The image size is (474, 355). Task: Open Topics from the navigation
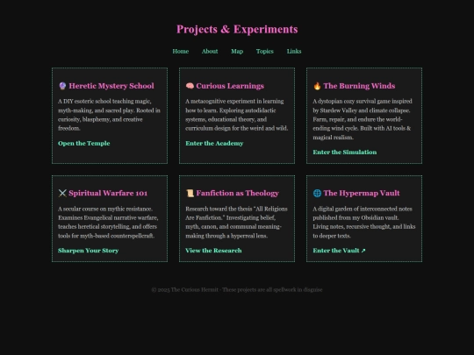(265, 52)
